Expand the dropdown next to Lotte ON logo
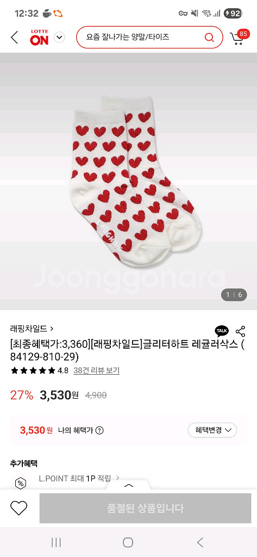This screenshot has height=557, width=257. point(59,38)
